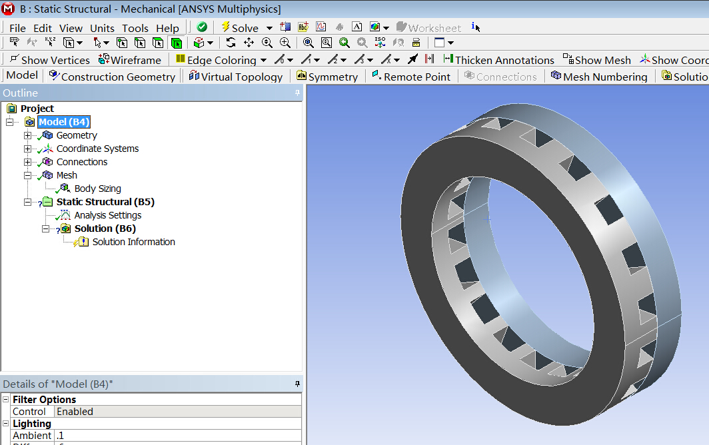Click the Rotate view tool

point(231,43)
